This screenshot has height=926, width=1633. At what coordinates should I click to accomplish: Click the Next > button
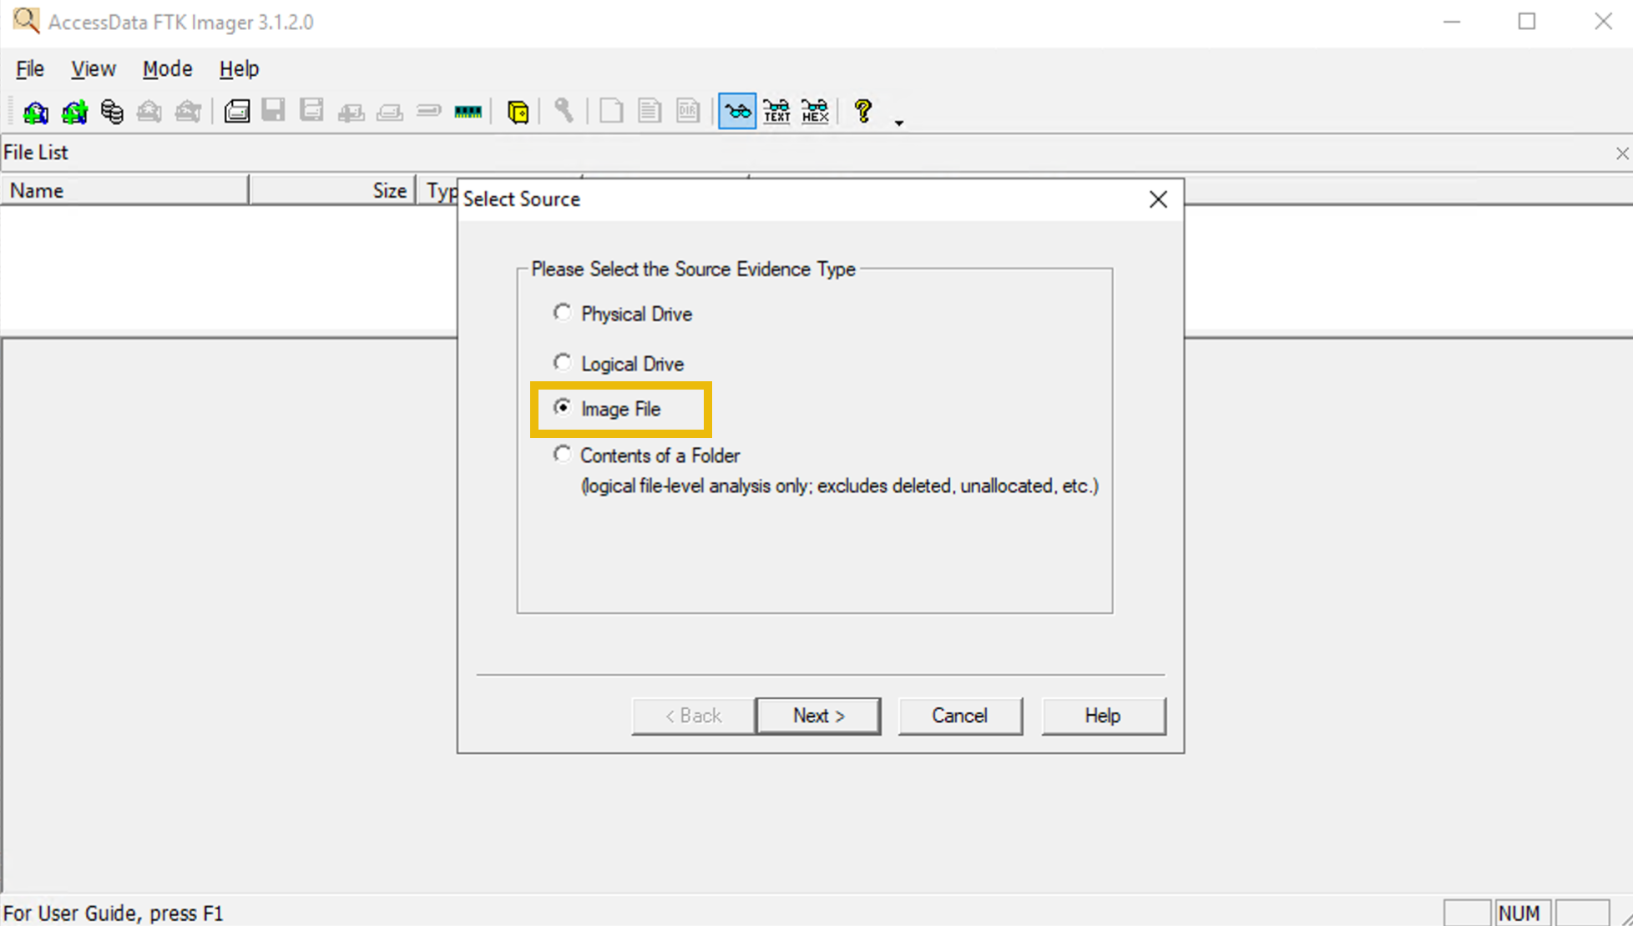point(818,716)
